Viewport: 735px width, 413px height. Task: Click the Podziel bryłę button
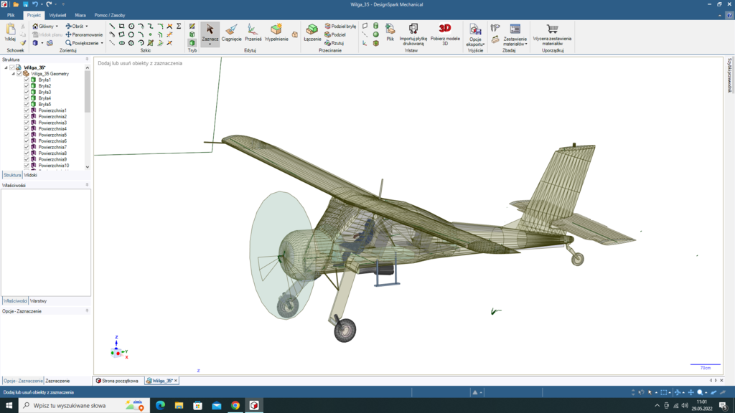click(340, 26)
